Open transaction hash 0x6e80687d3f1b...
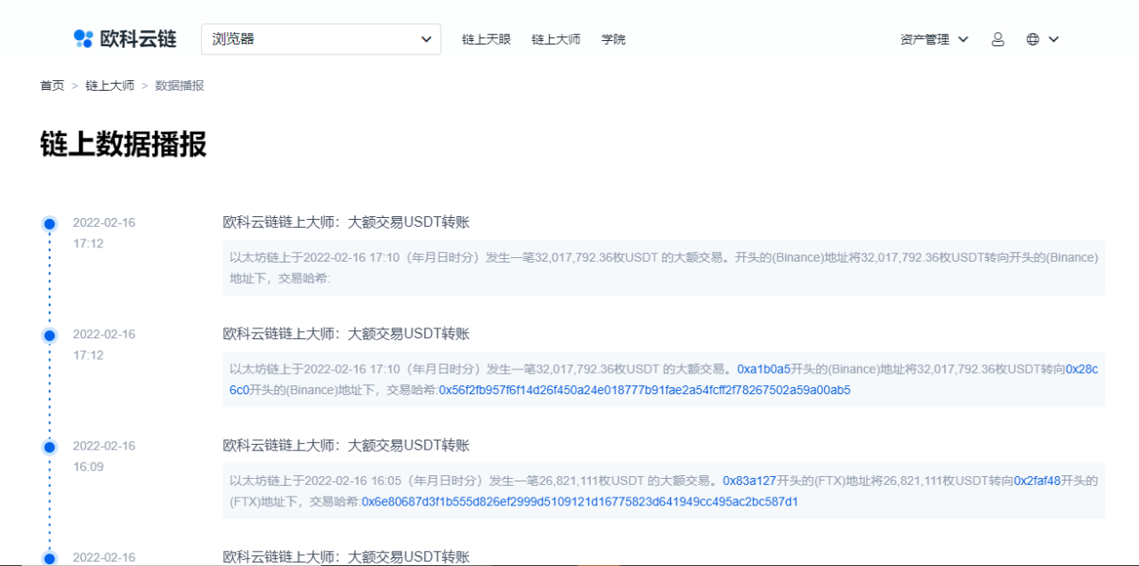 click(x=579, y=502)
